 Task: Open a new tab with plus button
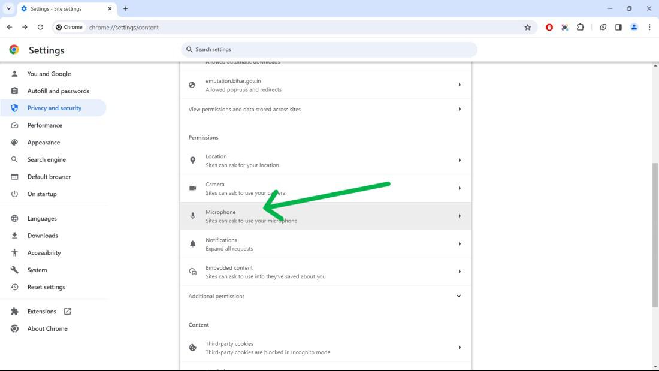(125, 8)
